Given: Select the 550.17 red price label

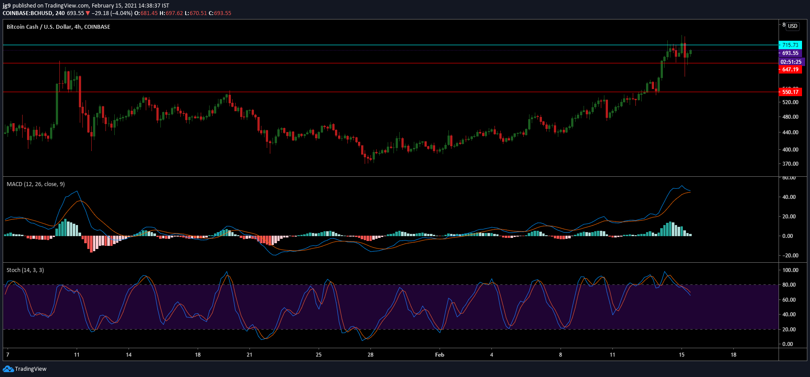Looking at the screenshot, I should point(790,92).
